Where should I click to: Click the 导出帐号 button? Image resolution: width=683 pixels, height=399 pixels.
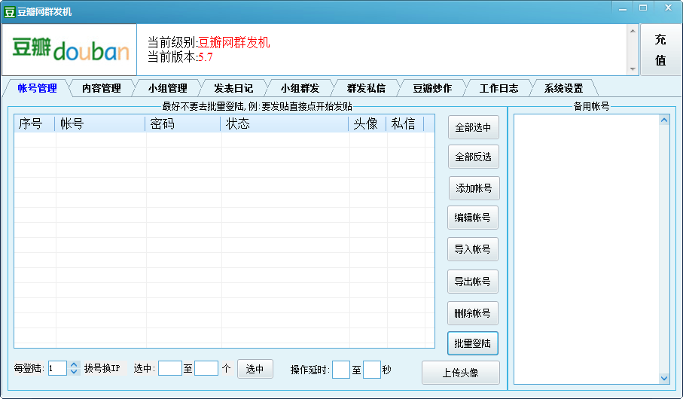(473, 282)
